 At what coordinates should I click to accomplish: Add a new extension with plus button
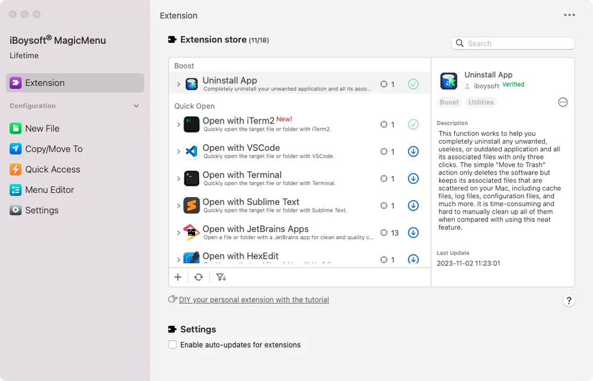click(178, 277)
